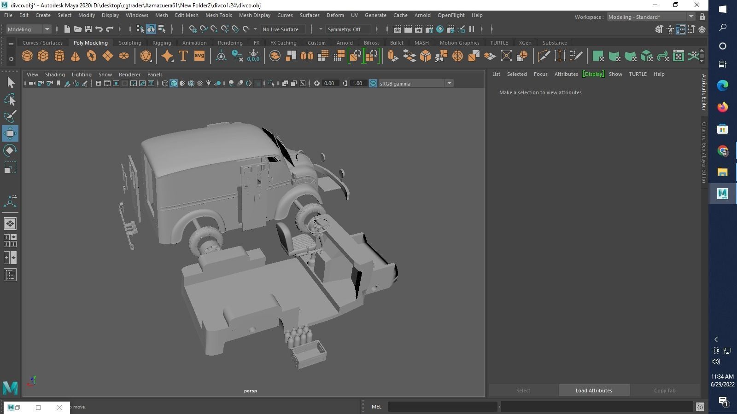Expand Windows system tray chevron
Image resolution: width=737 pixels, height=414 pixels.
(x=716, y=339)
